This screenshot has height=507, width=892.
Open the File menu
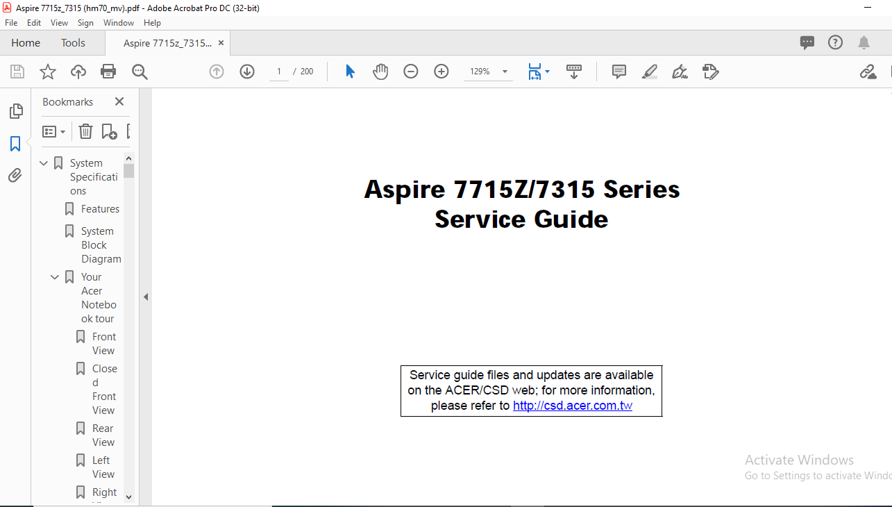(x=11, y=23)
